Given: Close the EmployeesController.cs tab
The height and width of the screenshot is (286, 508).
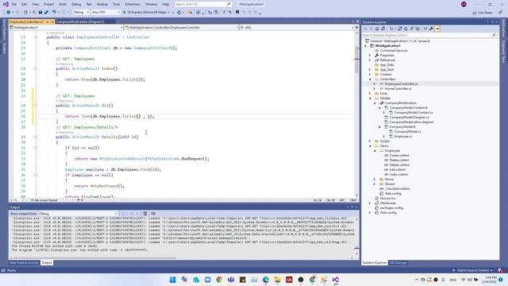Looking at the screenshot, I should (52, 21).
